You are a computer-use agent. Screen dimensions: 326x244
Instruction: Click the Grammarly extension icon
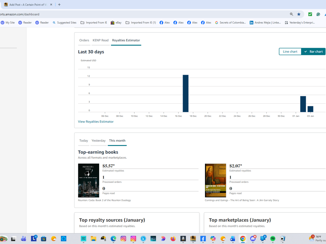point(318,14)
